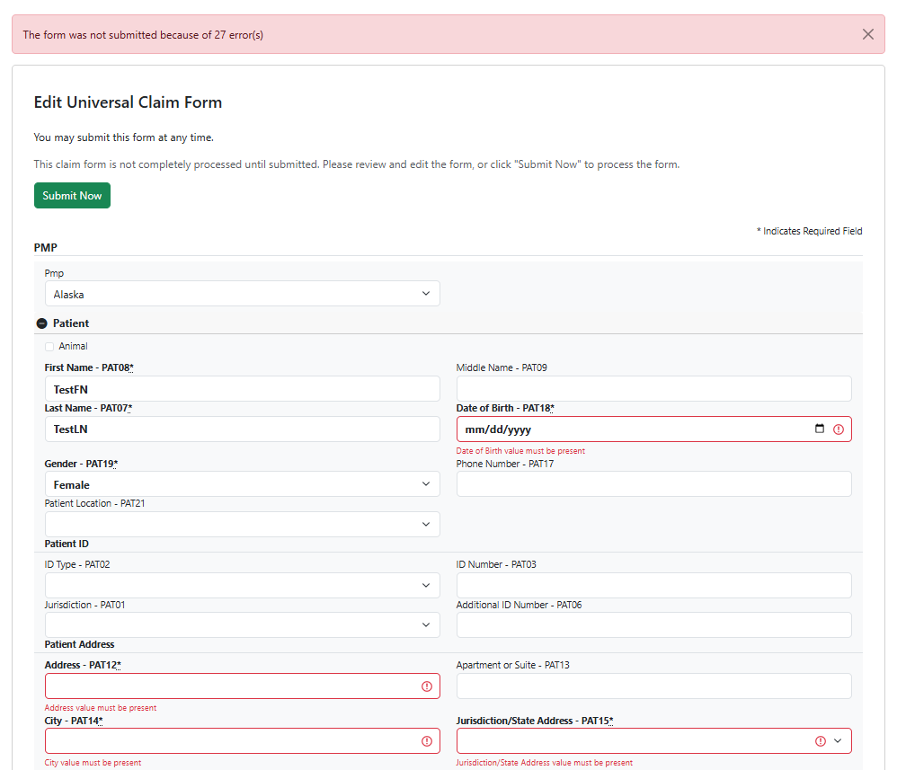
Task: Click the Patient Address subsection heading
Action: pyautogui.click(x=79, y=644)
